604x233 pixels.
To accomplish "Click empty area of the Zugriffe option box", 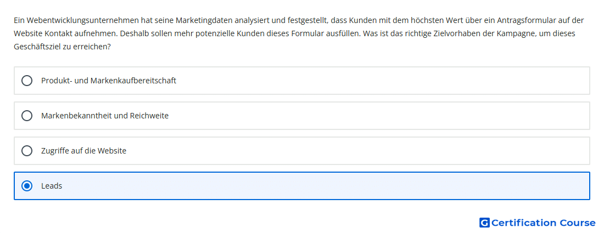I will pos(346,151).
